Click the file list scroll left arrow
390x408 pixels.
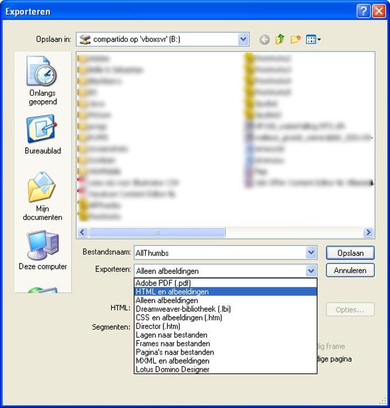[83, 232]
